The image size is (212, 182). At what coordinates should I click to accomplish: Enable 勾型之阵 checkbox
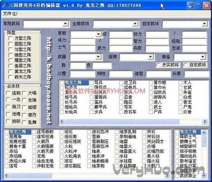pyautogui.click(x=11, y=50)
